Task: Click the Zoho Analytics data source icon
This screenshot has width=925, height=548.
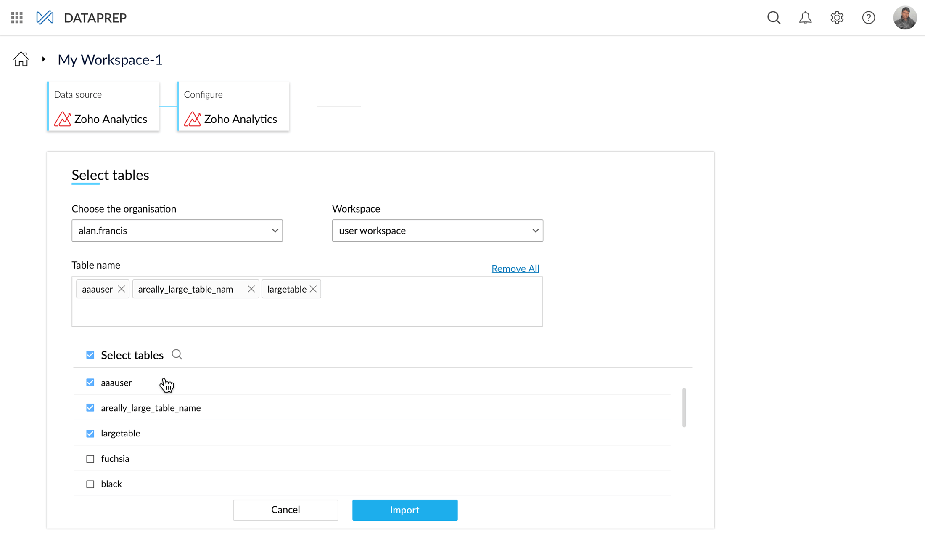Action: pyautogui.click(x=63, y=119)
